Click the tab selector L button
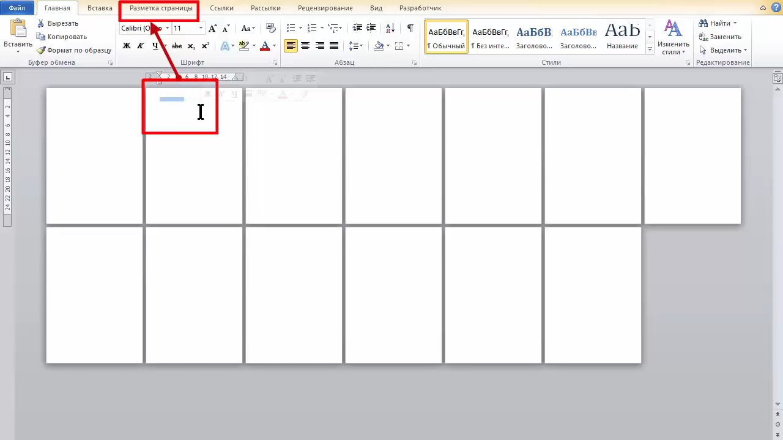783x440 pixels. point(7,77)
